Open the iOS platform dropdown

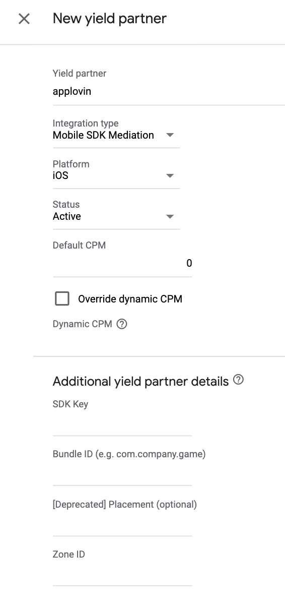point(116,176)
